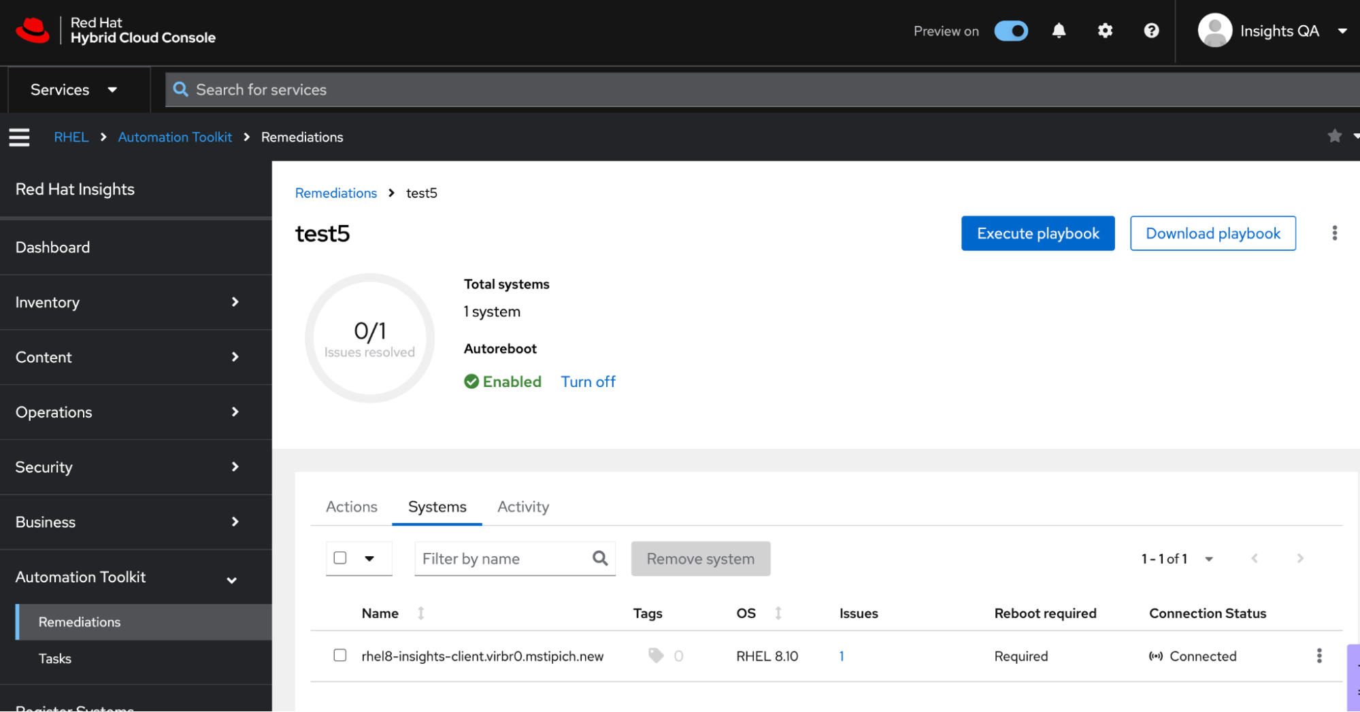The image size is (1360, 712).
Task: Open the Services dropdown
Action: click(x=73, y=90)
